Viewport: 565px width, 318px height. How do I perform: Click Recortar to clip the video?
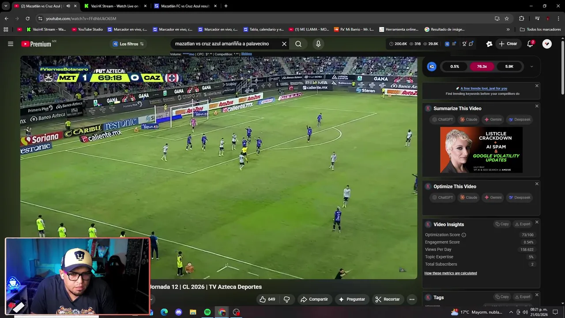(x=388, y=299)
